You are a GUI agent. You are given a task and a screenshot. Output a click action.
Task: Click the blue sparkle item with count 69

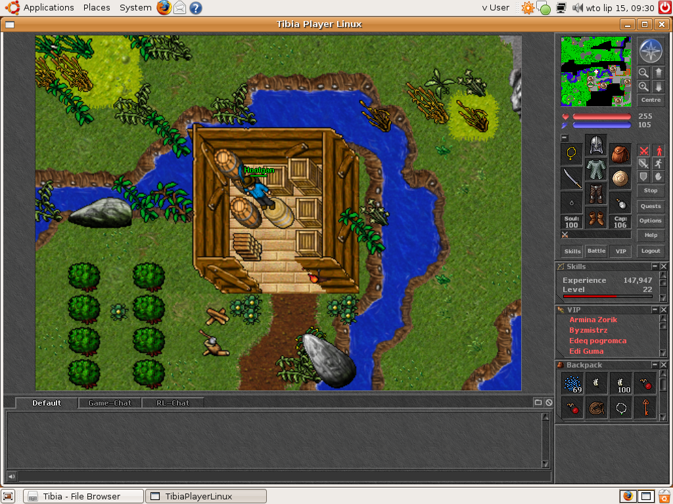tap(572, 383)
